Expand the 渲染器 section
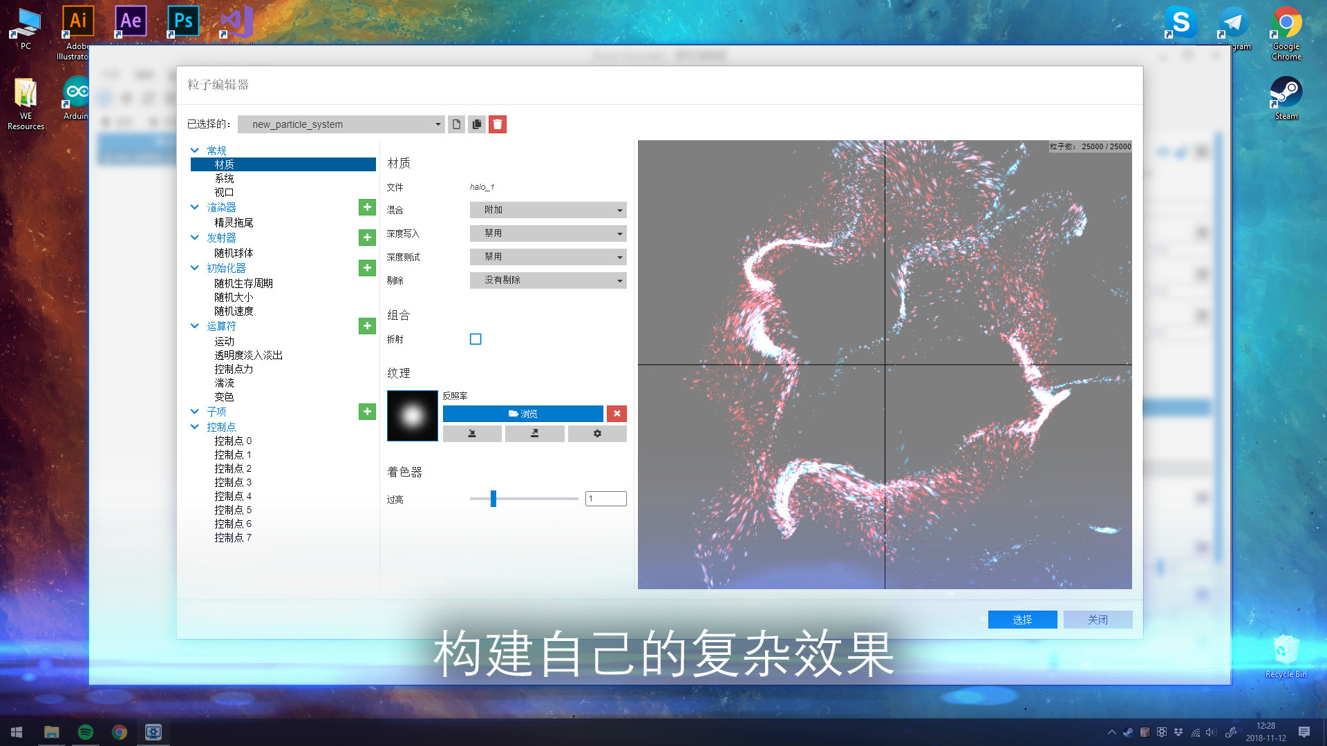This screenshot has width=1327, height=746. click(x=195, y=207)
